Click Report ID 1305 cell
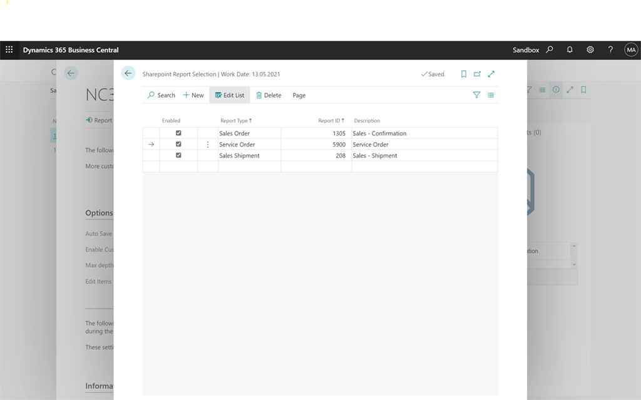 [316, 133]
